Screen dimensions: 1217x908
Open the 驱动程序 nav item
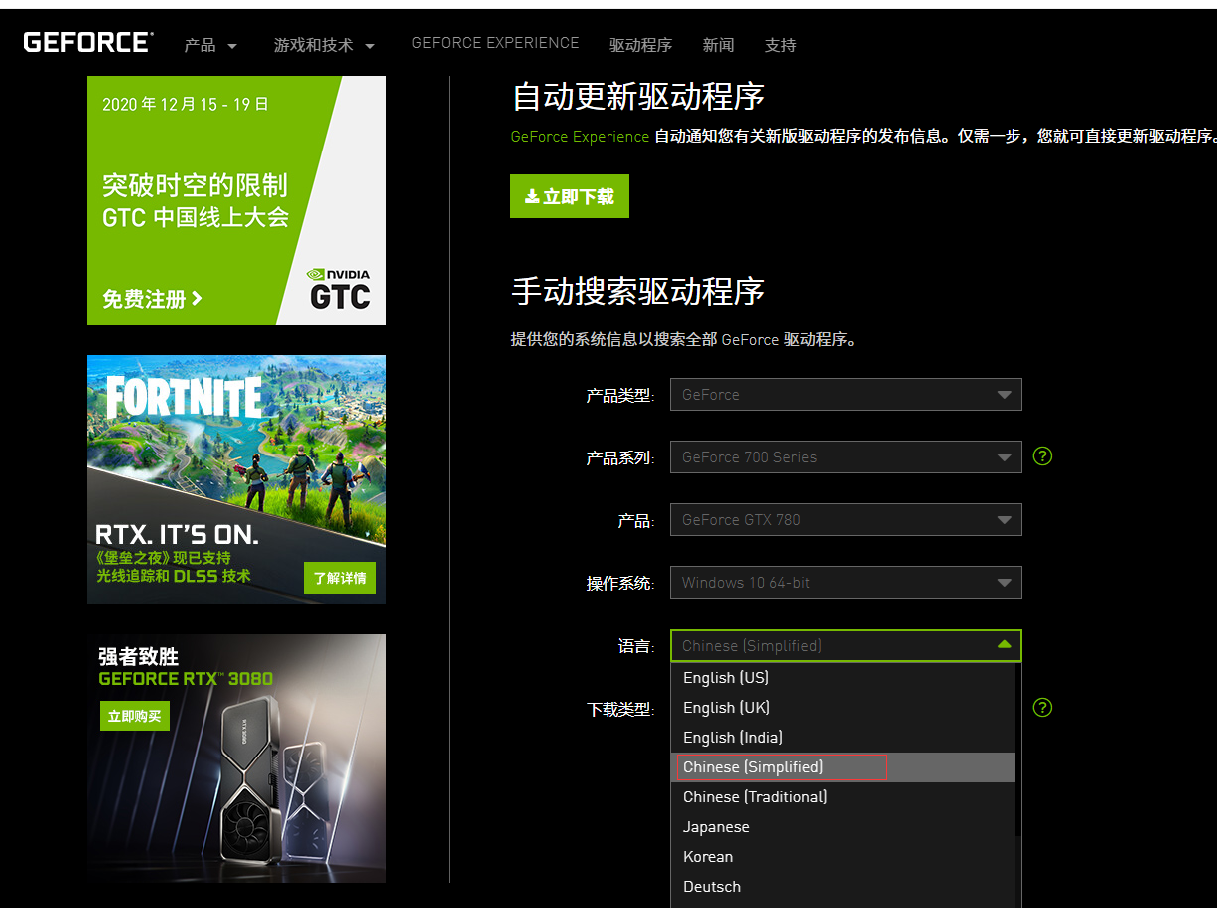click(x=640, y=46)
